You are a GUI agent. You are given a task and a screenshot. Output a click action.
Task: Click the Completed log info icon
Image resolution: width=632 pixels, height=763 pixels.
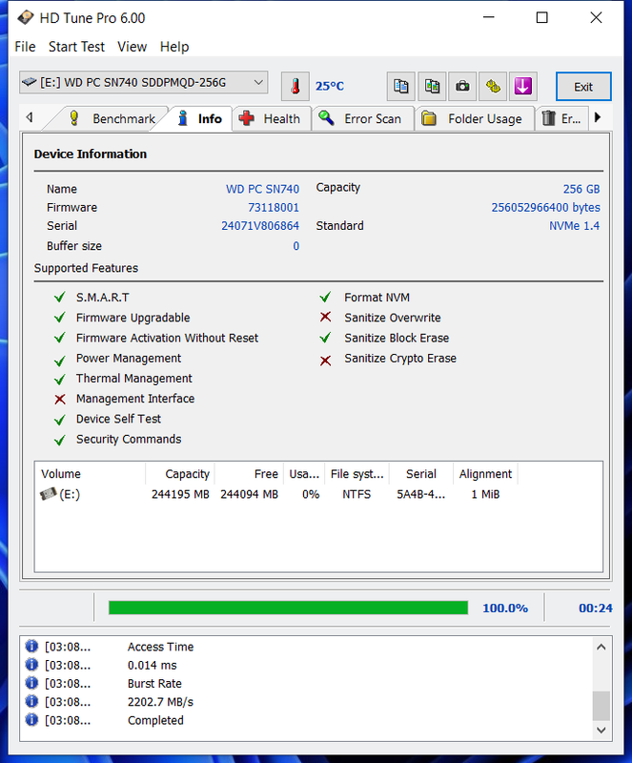[x=31, y=720]
